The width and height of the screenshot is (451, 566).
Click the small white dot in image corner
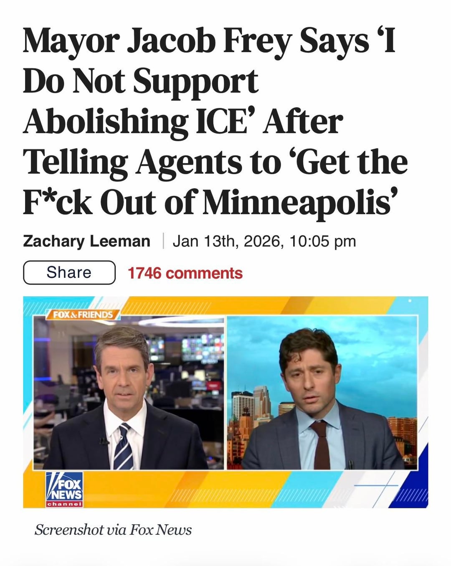[410, 300]
